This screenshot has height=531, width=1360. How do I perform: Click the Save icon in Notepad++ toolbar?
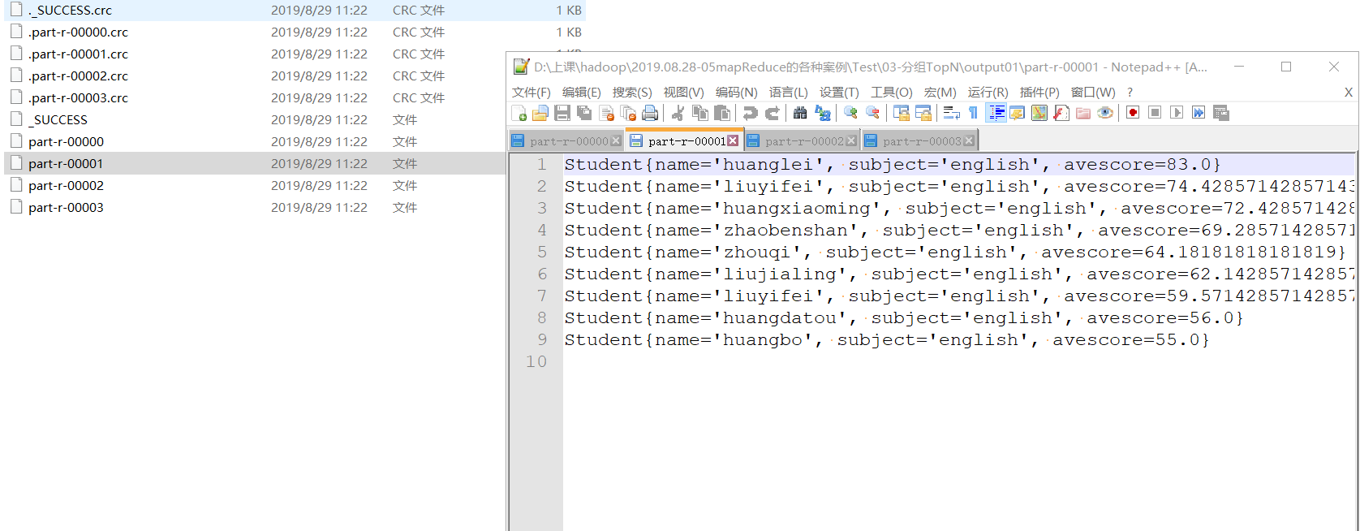tap(562, 113)
